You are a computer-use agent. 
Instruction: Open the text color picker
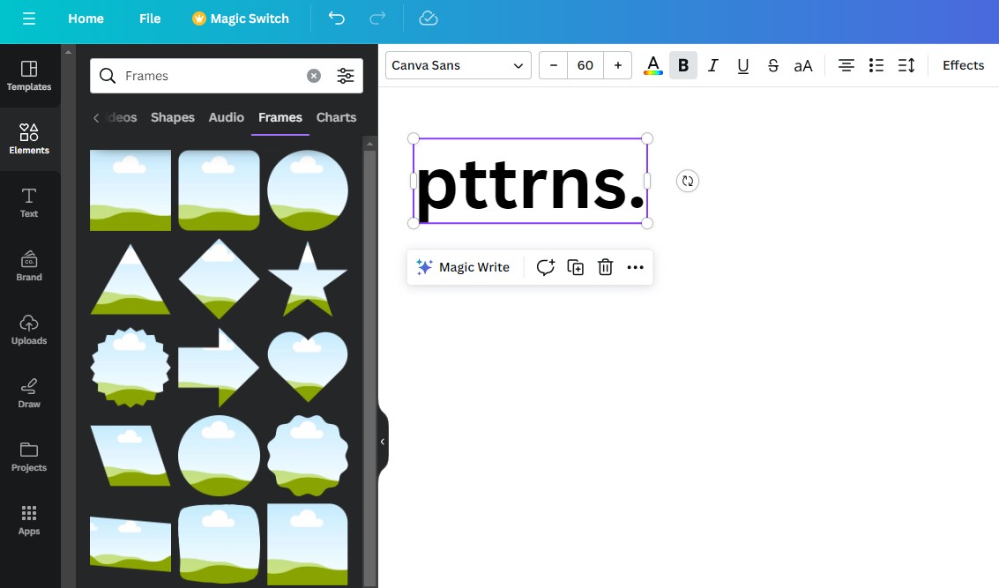point(653,65)
